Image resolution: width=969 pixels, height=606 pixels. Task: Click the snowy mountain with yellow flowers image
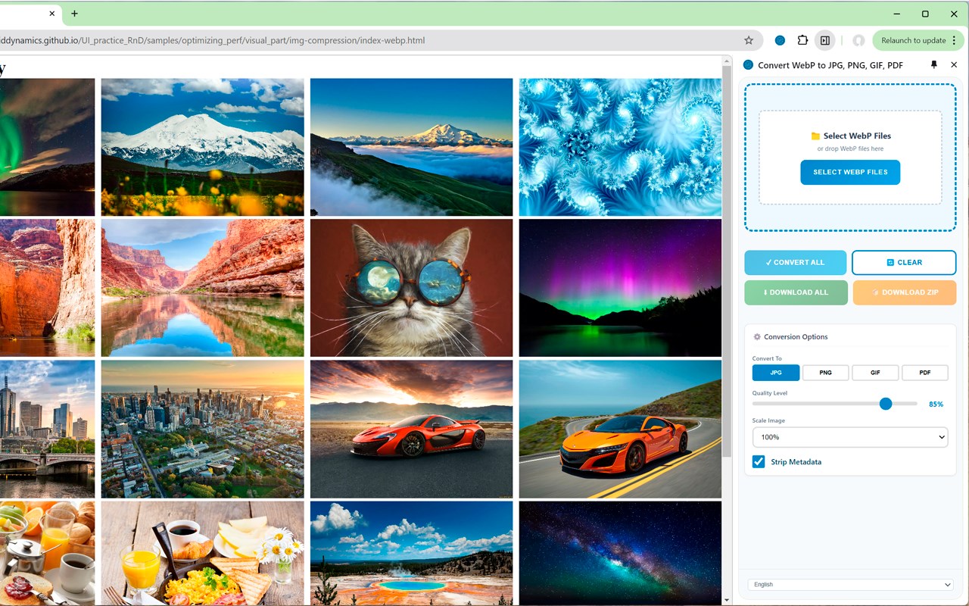click(202, 147)
